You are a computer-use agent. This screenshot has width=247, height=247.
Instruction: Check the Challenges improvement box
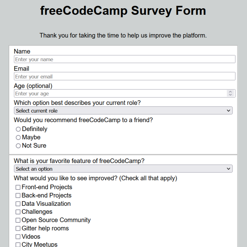[x=18, y=212]
